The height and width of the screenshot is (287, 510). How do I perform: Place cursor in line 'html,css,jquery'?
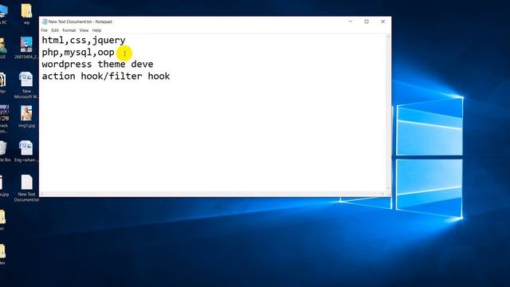[84, 41]
